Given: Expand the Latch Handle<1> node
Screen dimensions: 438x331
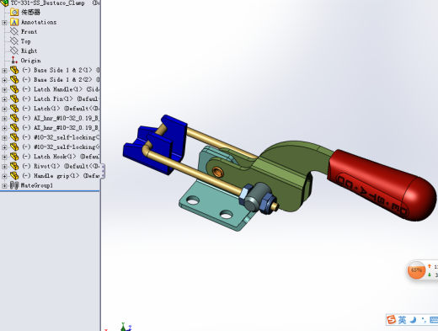Looking at the screenshot, I should click(4, 89).
